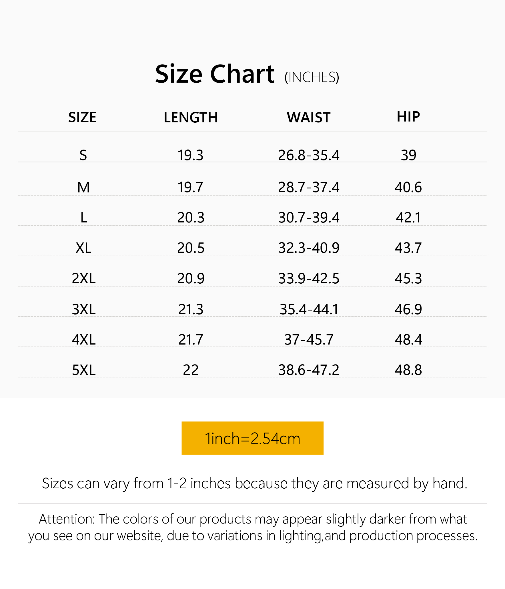The image size is (505, 589).
Task: Click the 3XL size label
Action: pyautogui.click(x=83, y=309)
